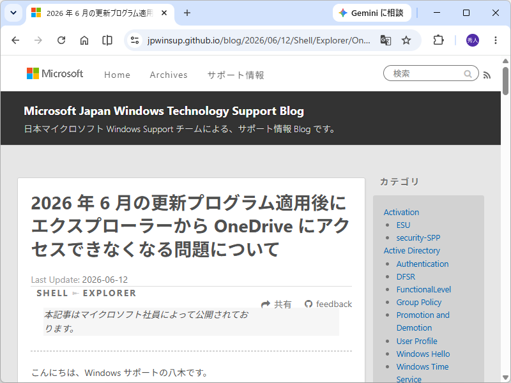This screenshot has width=511, height=383.
Task: Click the Microsoft logo
Action: click(55, 73)
